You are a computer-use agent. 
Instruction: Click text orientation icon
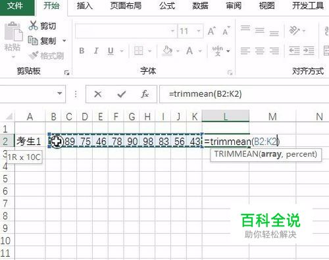(x=294, y=30)
